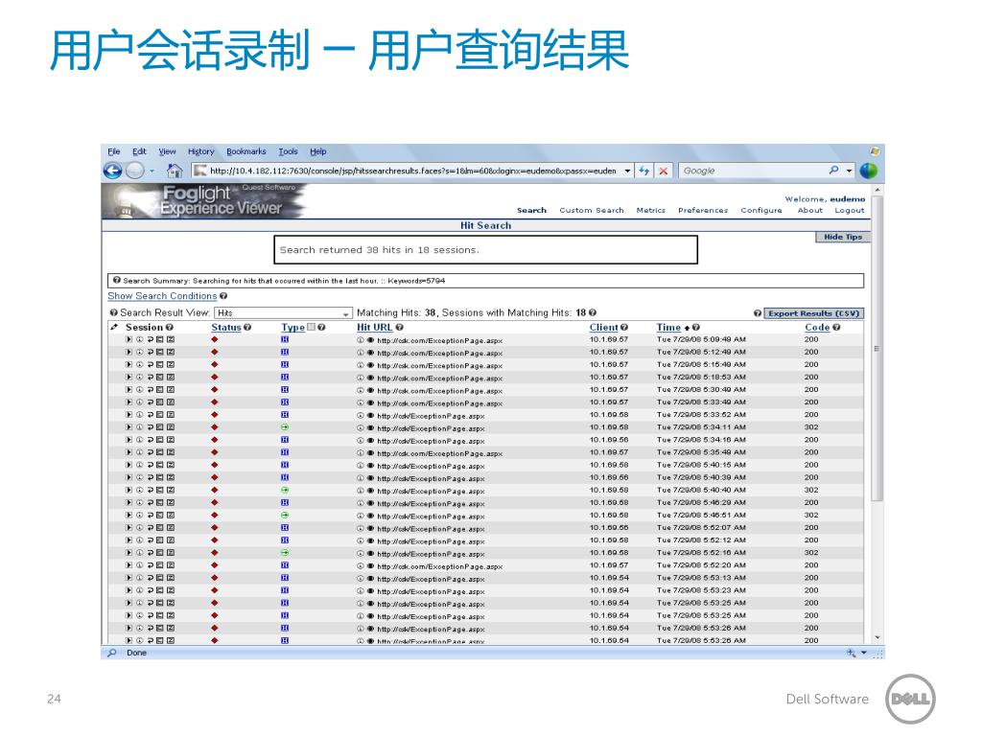Click the browser Forward arrow button
Screen dimensions: 982x736
pos(134,171)
